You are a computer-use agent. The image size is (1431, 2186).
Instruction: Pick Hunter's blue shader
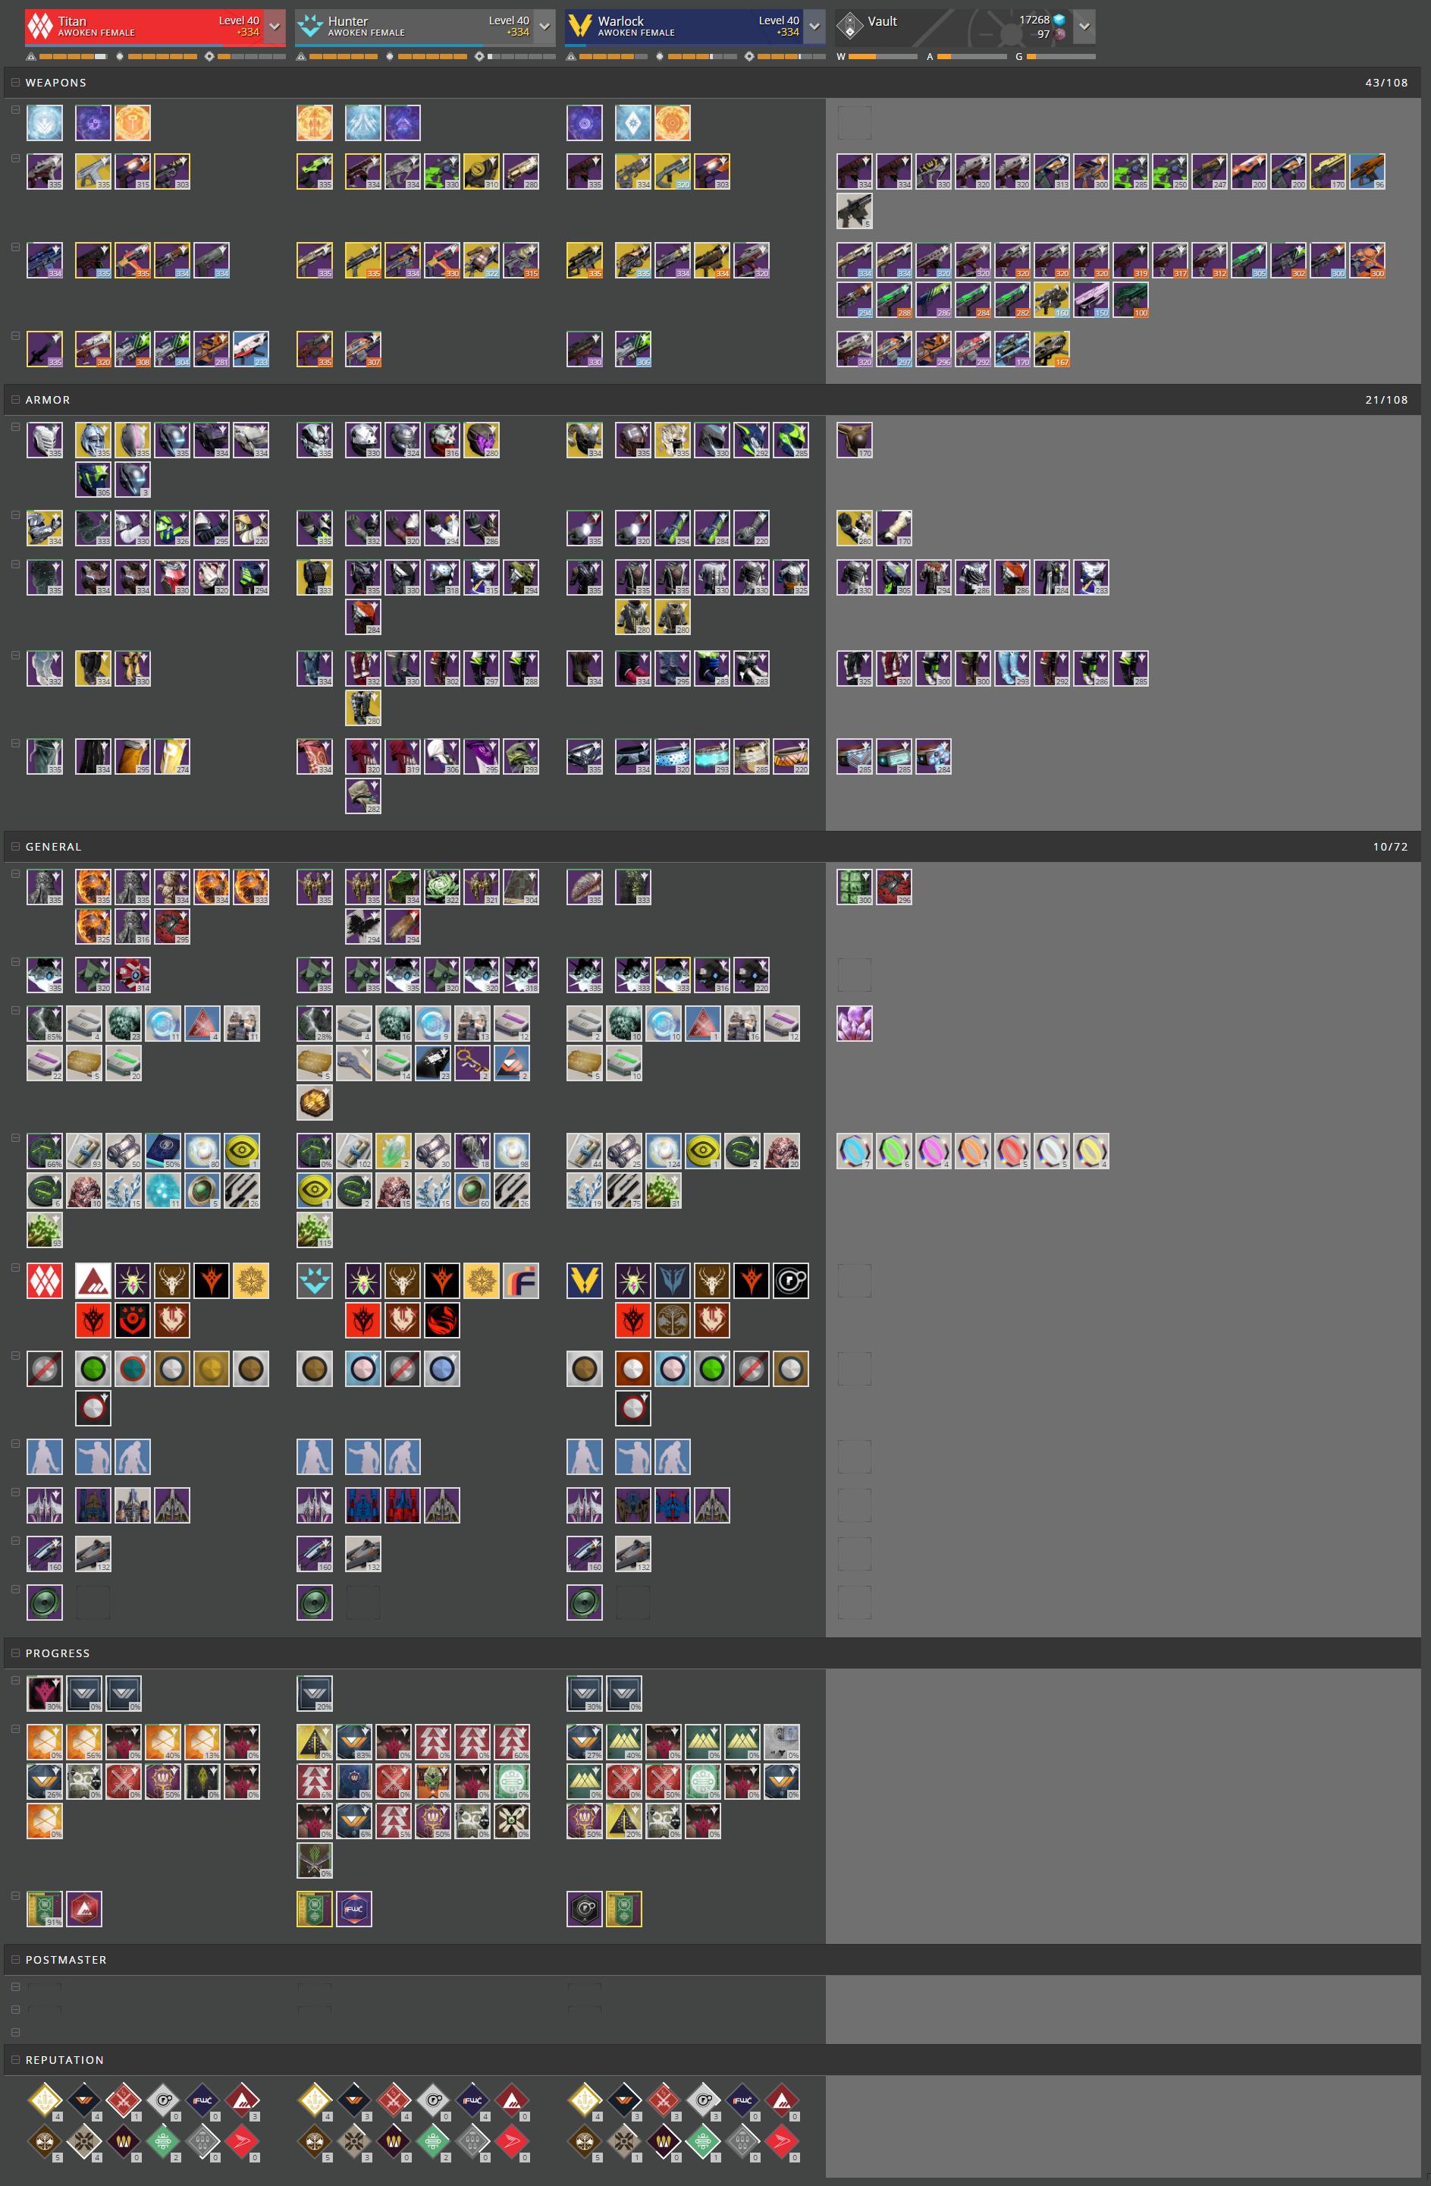click(441, 1369)
